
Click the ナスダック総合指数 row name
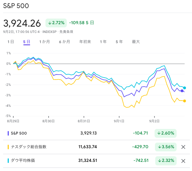coord(29,147)
